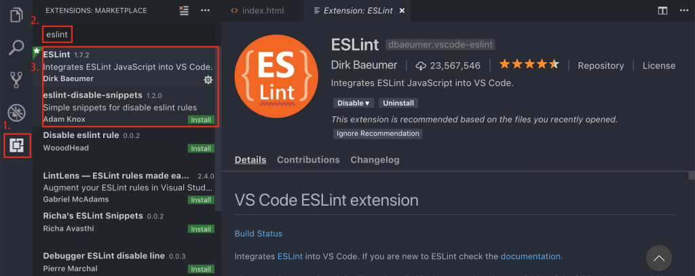Click the recommended star badge on ESLint
695x276 pixels.
tap(37, 51)
